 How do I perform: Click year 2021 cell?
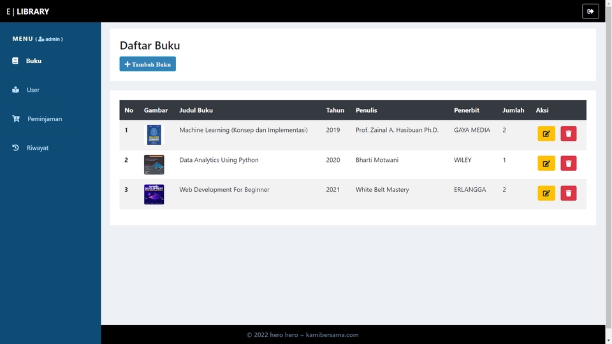point(333,190)
